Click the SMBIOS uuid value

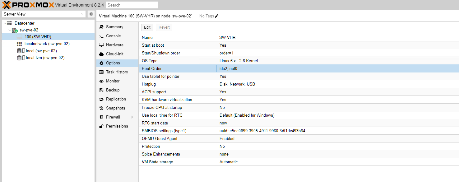[x=262, y=131]
